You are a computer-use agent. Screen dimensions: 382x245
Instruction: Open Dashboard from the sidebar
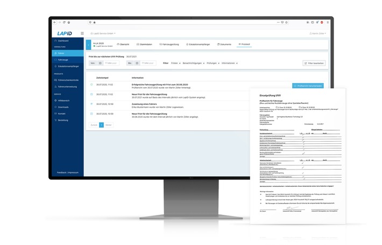[x=63, y=41]
